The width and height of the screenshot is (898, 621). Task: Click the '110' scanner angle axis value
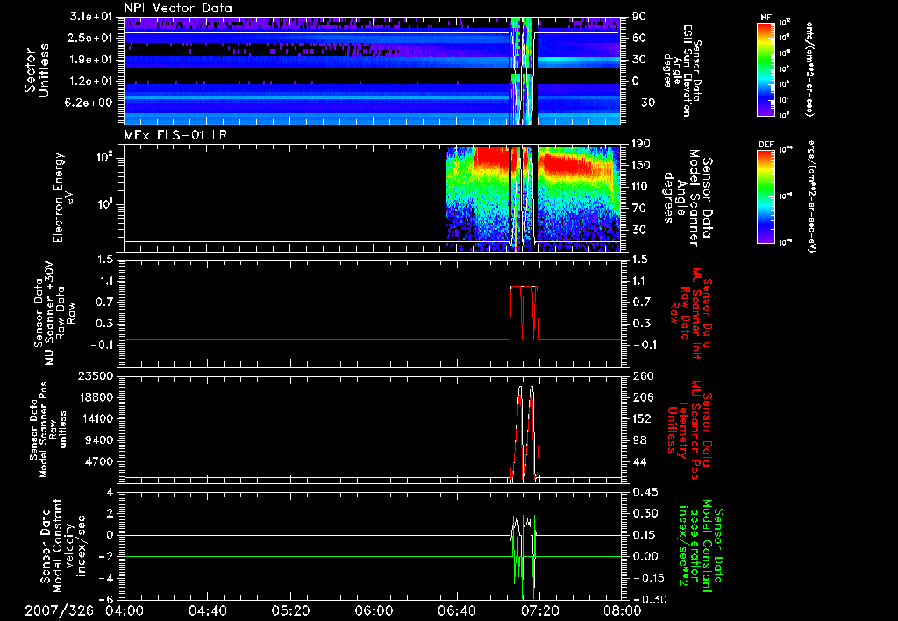(641, 187)
